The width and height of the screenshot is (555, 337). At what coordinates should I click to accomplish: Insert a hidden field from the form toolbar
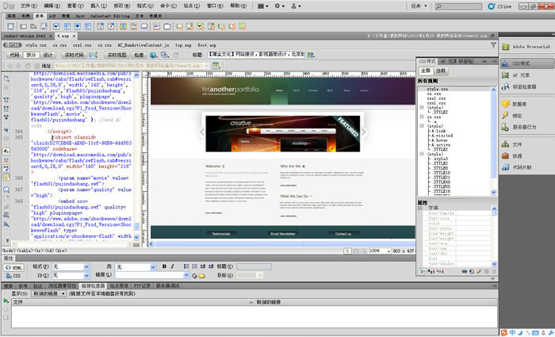[33, 26]
